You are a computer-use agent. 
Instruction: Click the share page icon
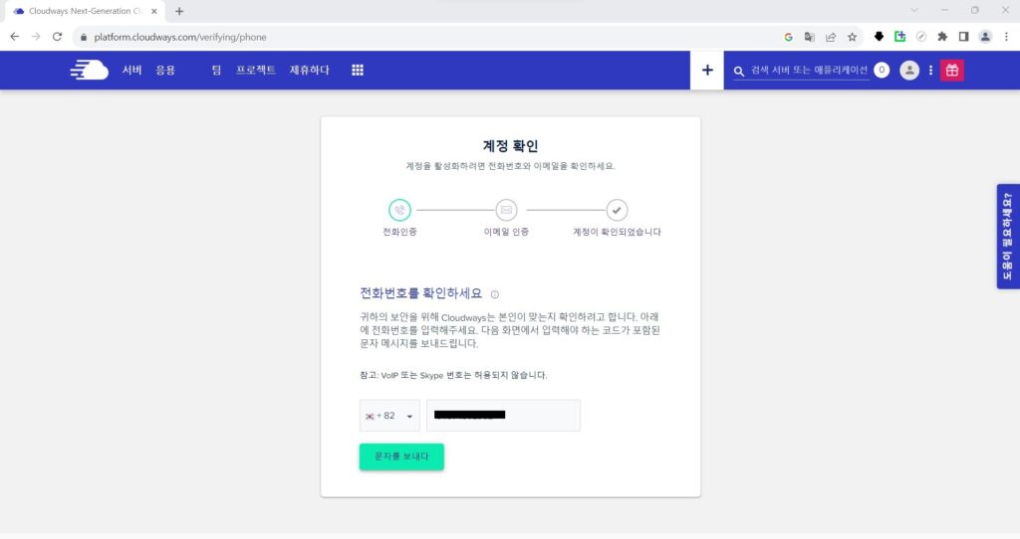click(831, 37)
